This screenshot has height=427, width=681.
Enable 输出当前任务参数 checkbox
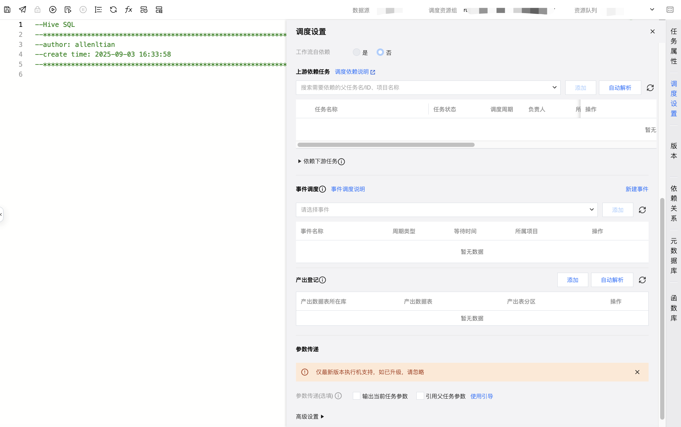click(357, 396)
